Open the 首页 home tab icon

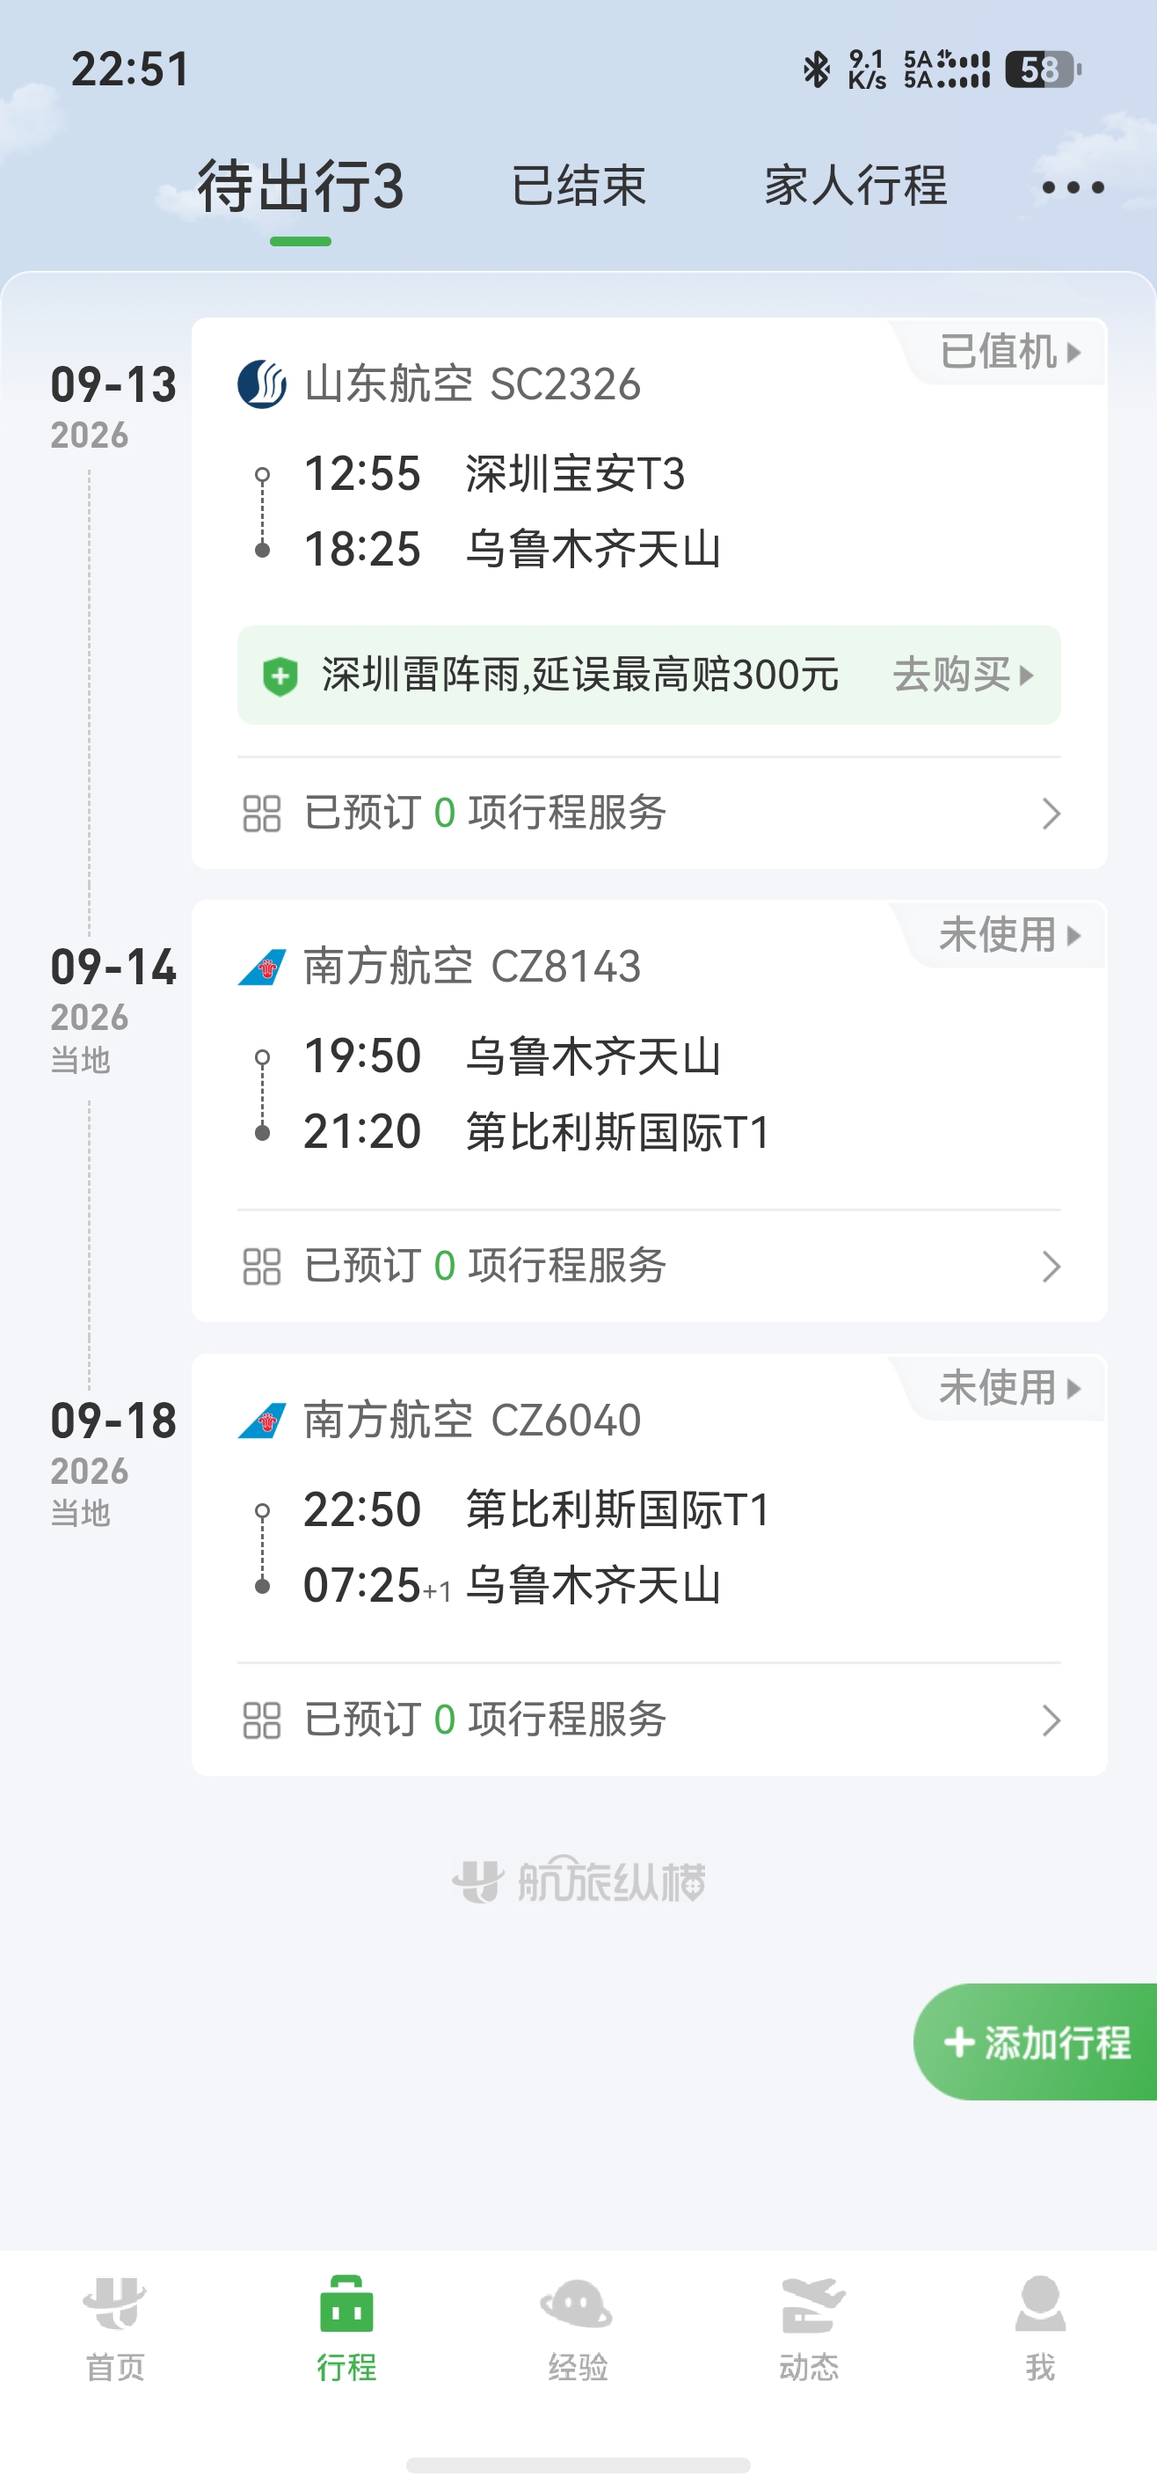click(x=115, y=2304)
